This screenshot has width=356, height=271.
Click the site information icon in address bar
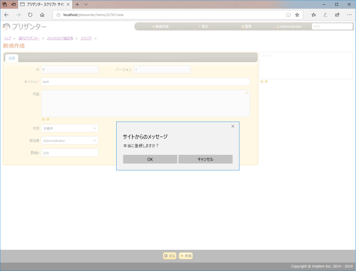[58, 15]
